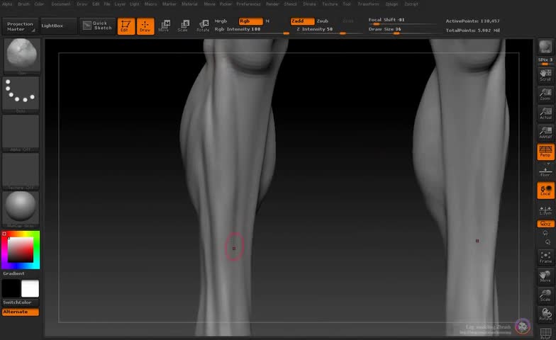The image size is (556, 340).
Task: Toggle the L.Sym local symmetry icon
Action: 545,210
